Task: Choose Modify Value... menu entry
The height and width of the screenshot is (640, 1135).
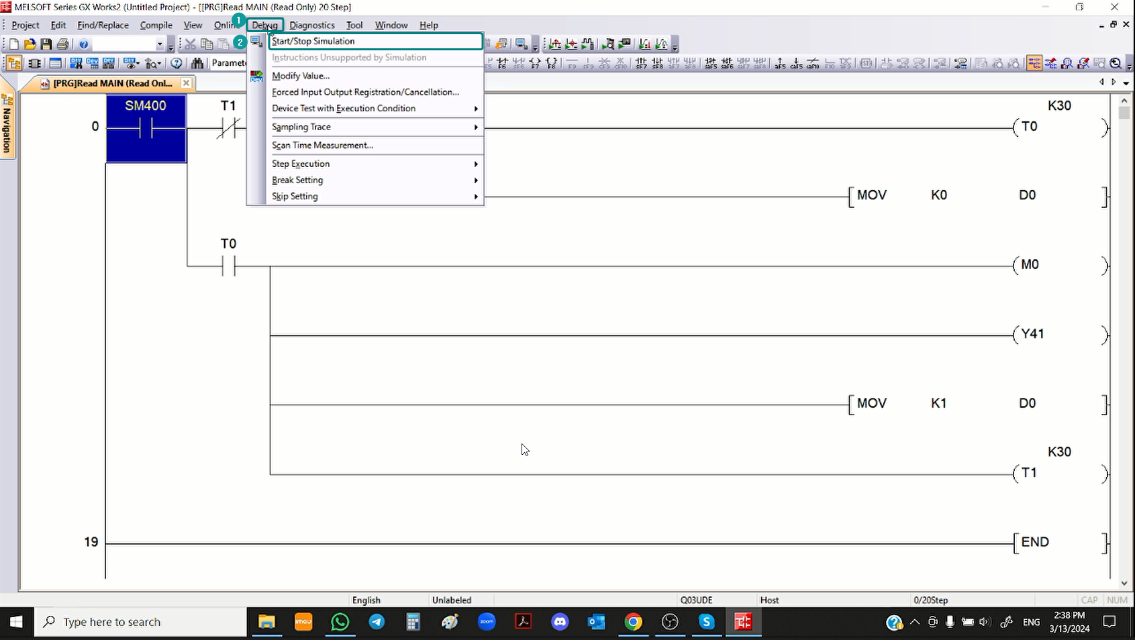Action: (x=301, y=76)
